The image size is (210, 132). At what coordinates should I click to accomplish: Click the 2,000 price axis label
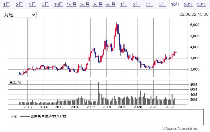click(195, 69)
